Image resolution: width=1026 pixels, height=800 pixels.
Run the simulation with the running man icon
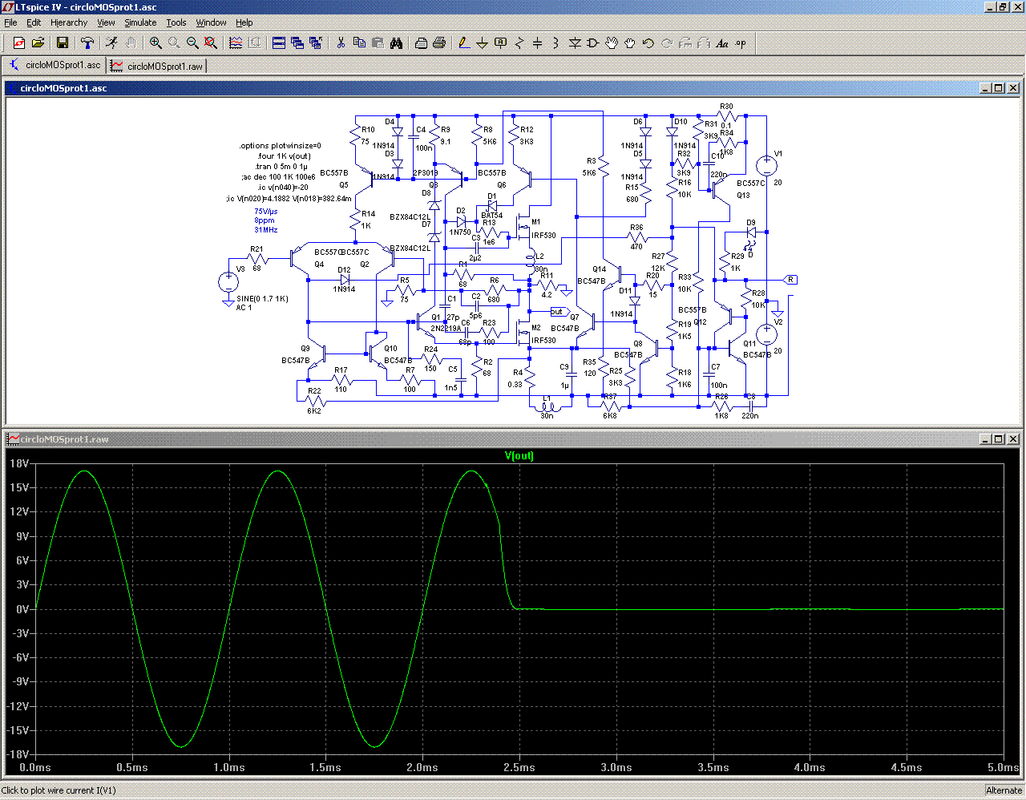111,43
